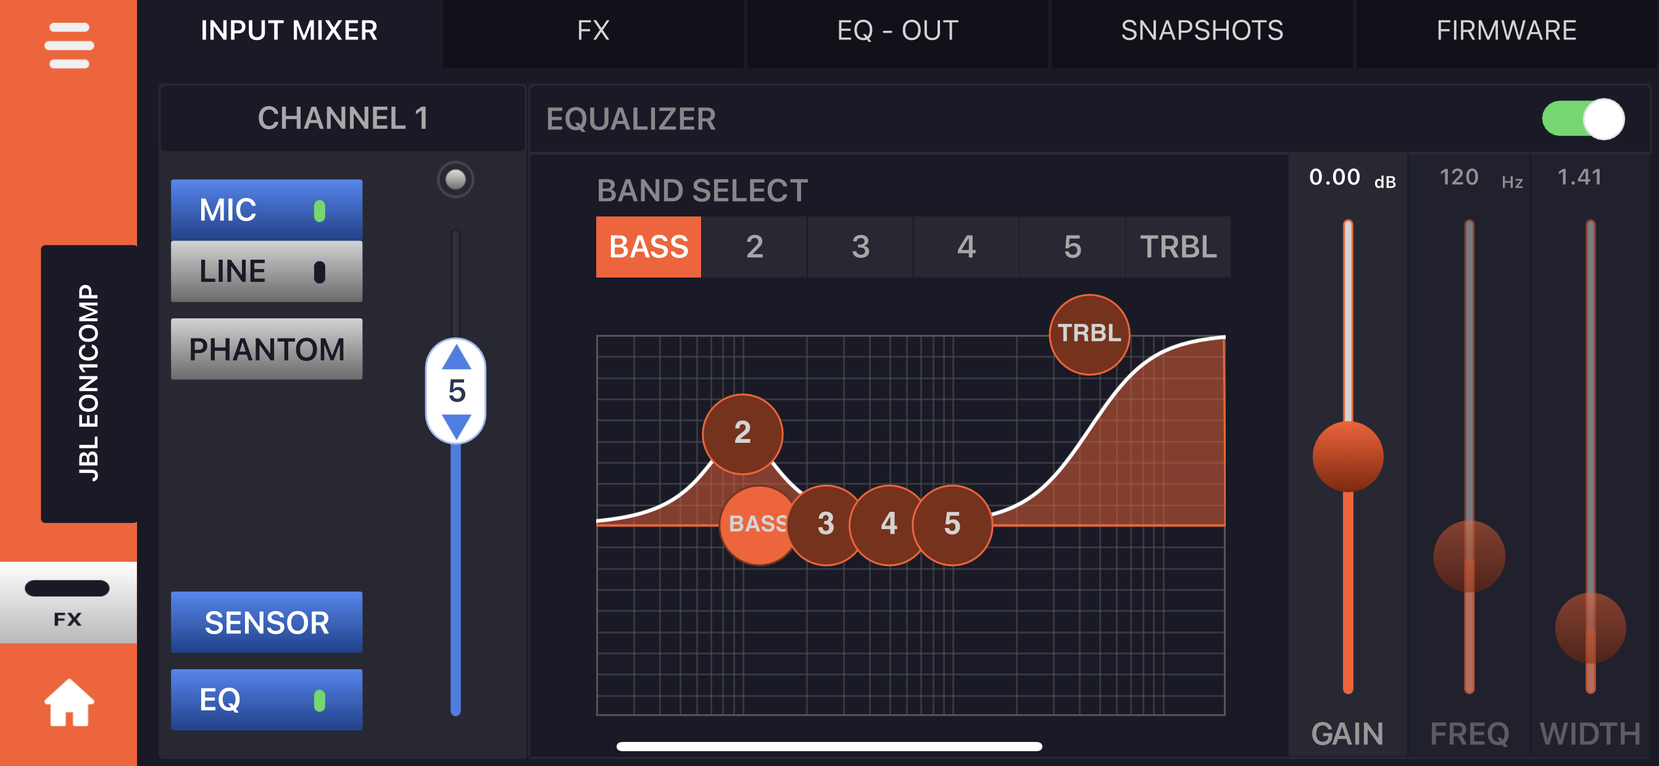Choose TRBL in band select
The height and width of the screenshot is (766, 1659).
pos(1178,247)
